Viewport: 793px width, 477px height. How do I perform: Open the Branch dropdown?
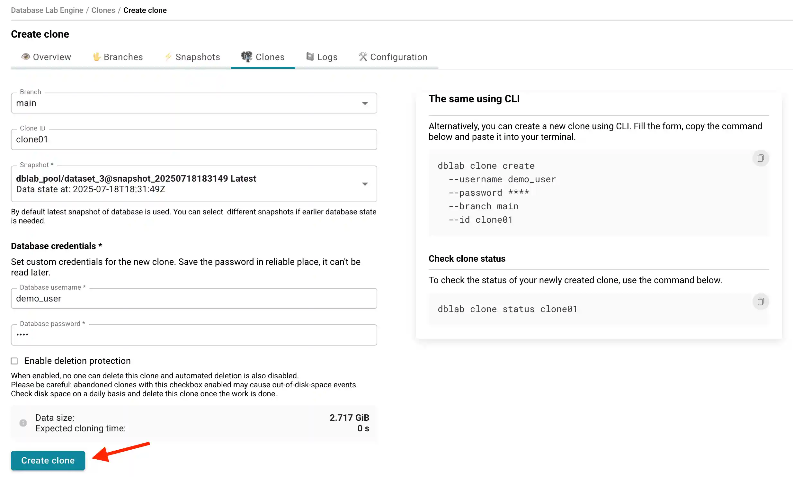point(365,103)
